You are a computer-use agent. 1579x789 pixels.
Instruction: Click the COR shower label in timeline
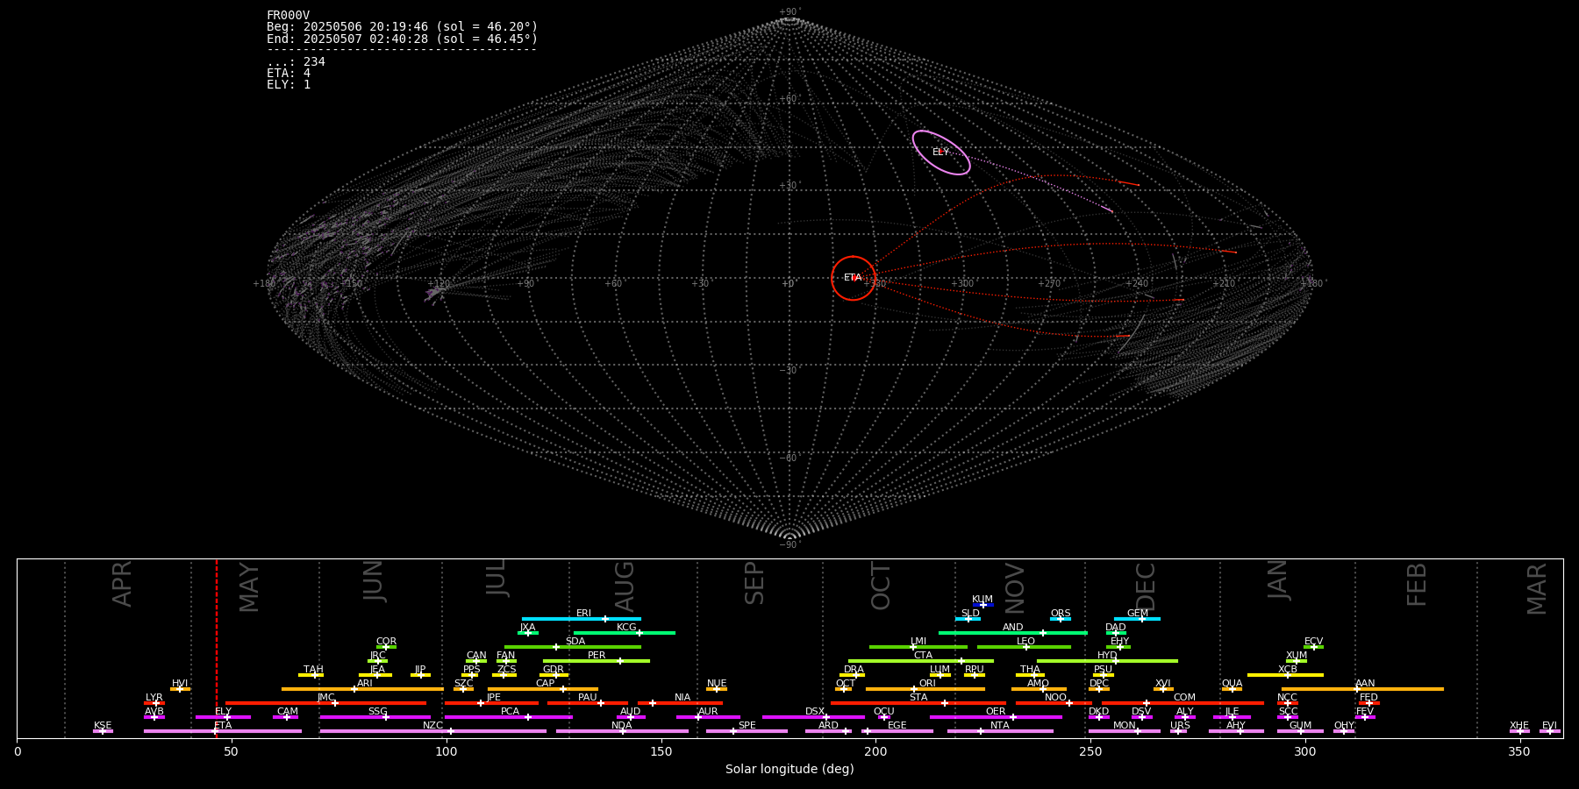click(x=386, y=642)
